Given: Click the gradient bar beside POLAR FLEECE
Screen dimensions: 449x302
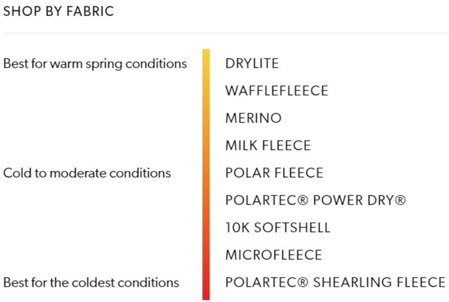Looking at the screenshot, I should 206,173.
